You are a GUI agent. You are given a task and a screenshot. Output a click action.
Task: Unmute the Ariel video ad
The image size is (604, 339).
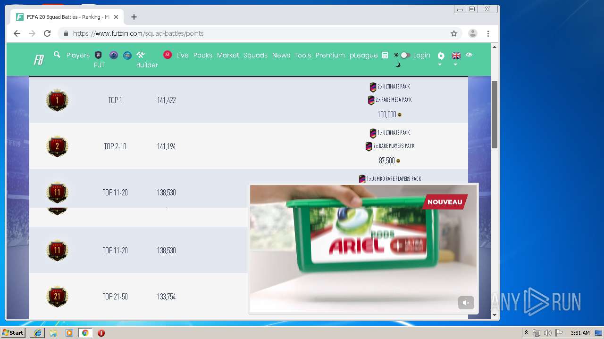(466, 303)
